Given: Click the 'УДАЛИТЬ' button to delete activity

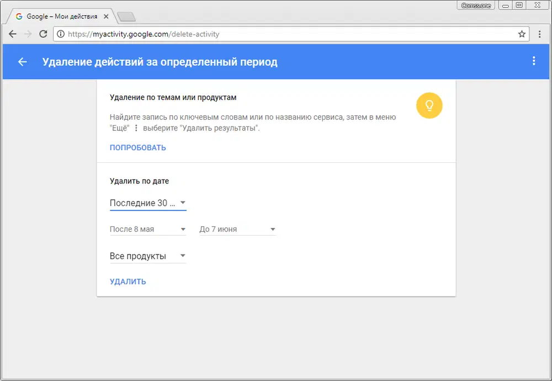Looking at the screenshot, I should pos(128,281).
